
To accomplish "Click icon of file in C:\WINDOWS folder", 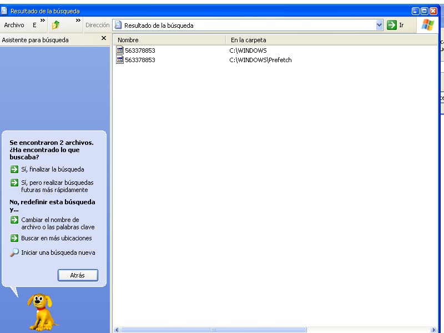I will (x=120, y=51).
